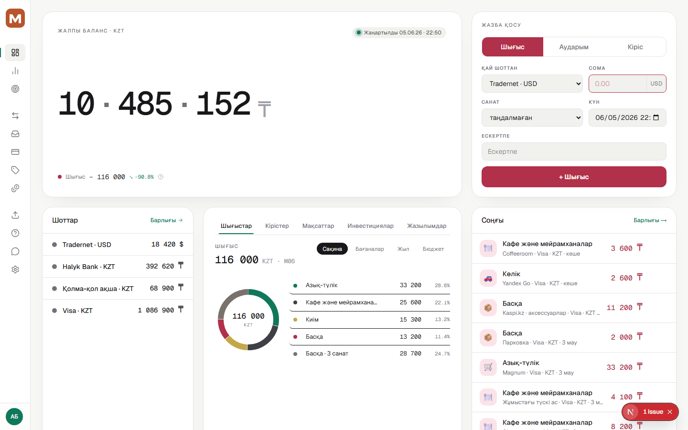The width and height of the screenshot is (688, 430).
Task: Click the date field 06/05/2026
Action: coord(627,118)
